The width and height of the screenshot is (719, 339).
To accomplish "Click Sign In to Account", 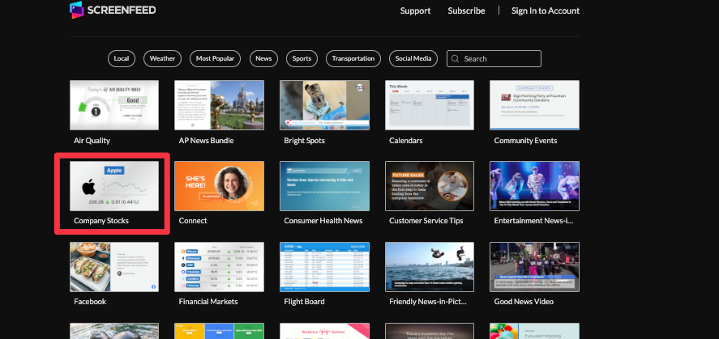I will [546, 11].
